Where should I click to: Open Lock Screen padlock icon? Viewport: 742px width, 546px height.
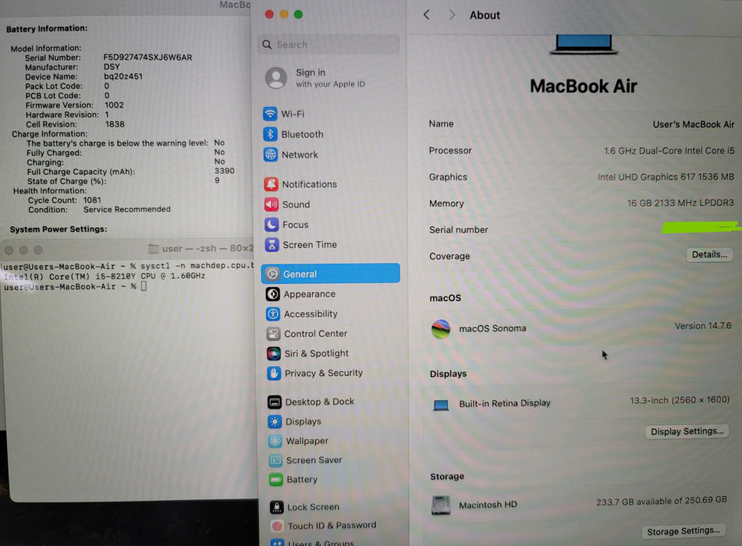(276, 507)
